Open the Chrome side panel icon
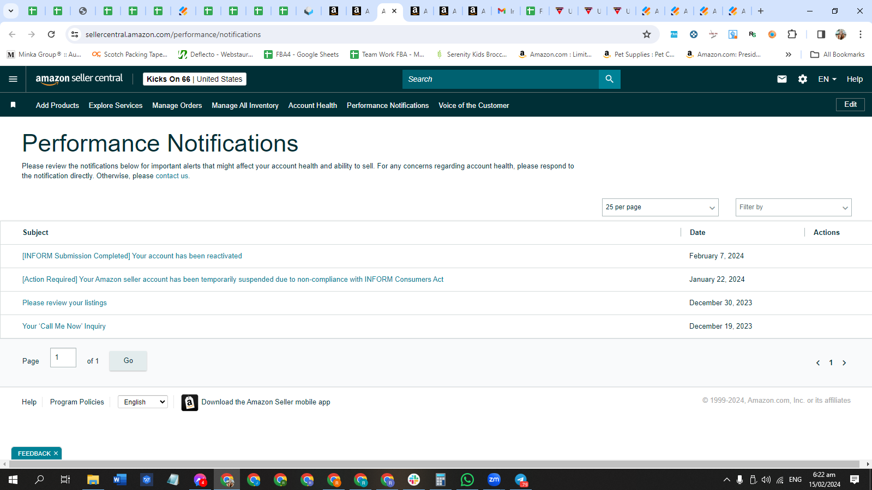 (x=821, y=34)
